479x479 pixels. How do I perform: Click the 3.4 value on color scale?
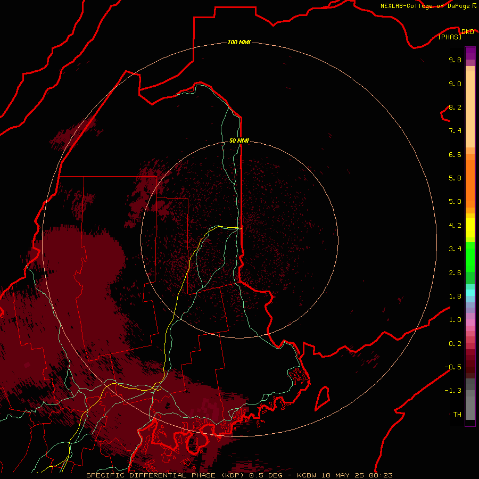[x=455, y=249]
